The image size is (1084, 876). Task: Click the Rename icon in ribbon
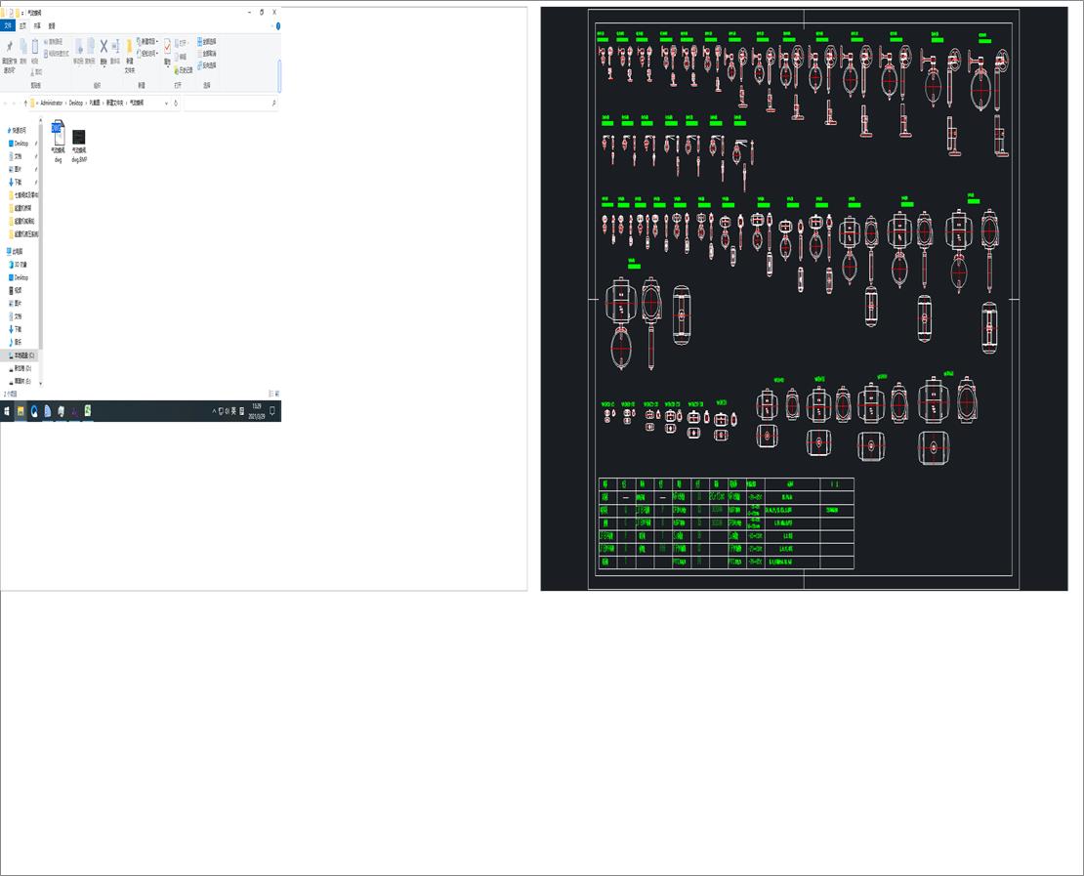115,46
